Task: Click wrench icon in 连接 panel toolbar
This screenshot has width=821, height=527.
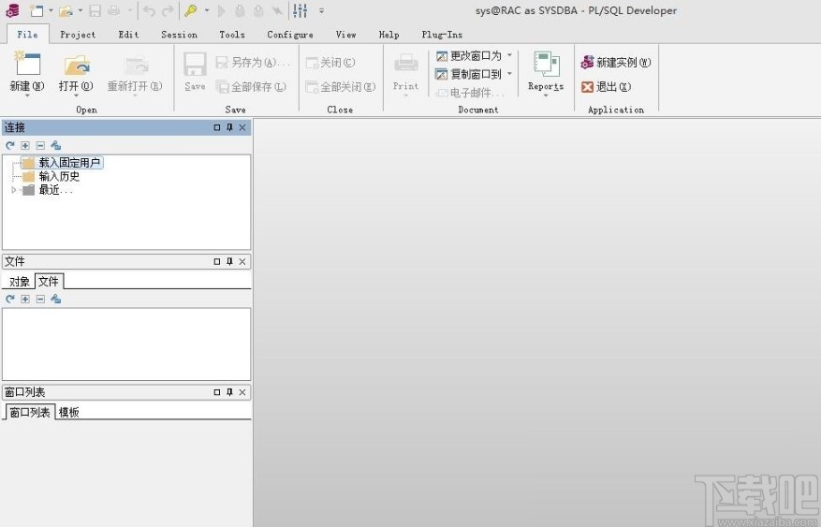Action: (55, 145)
